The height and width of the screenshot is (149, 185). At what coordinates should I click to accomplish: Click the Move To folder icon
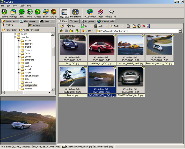[x=139, y=26]
